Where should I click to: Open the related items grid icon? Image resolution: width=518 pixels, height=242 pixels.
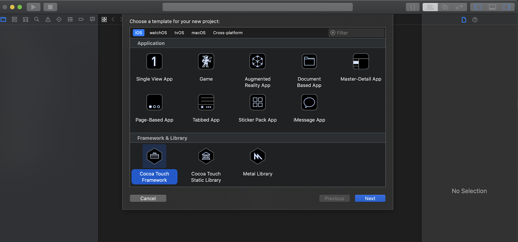tap(104, 19)
